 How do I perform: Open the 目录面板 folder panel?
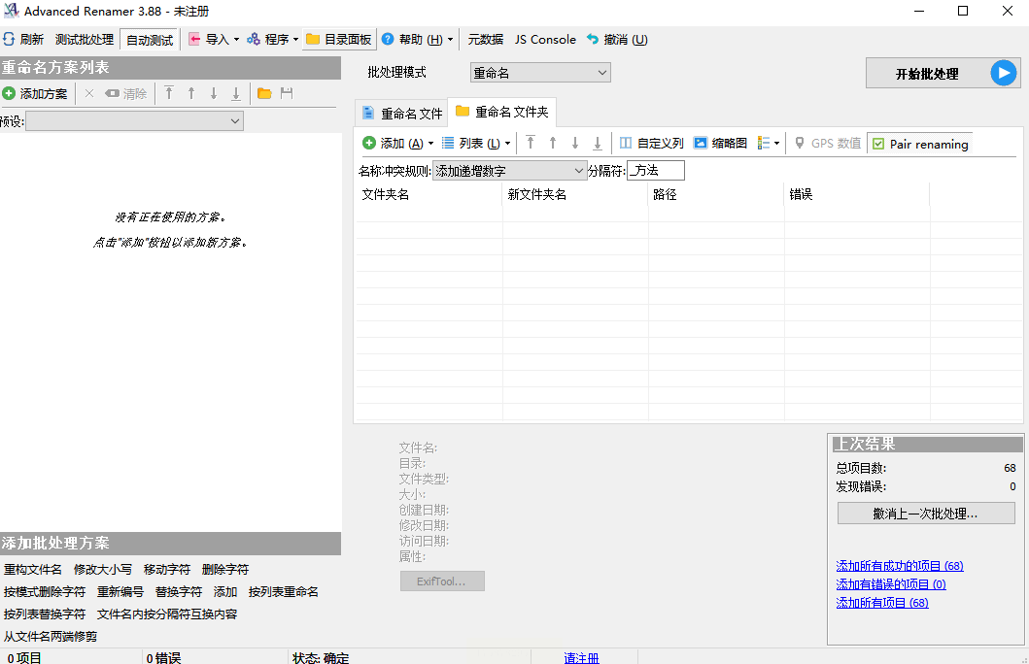coord(338,40)
